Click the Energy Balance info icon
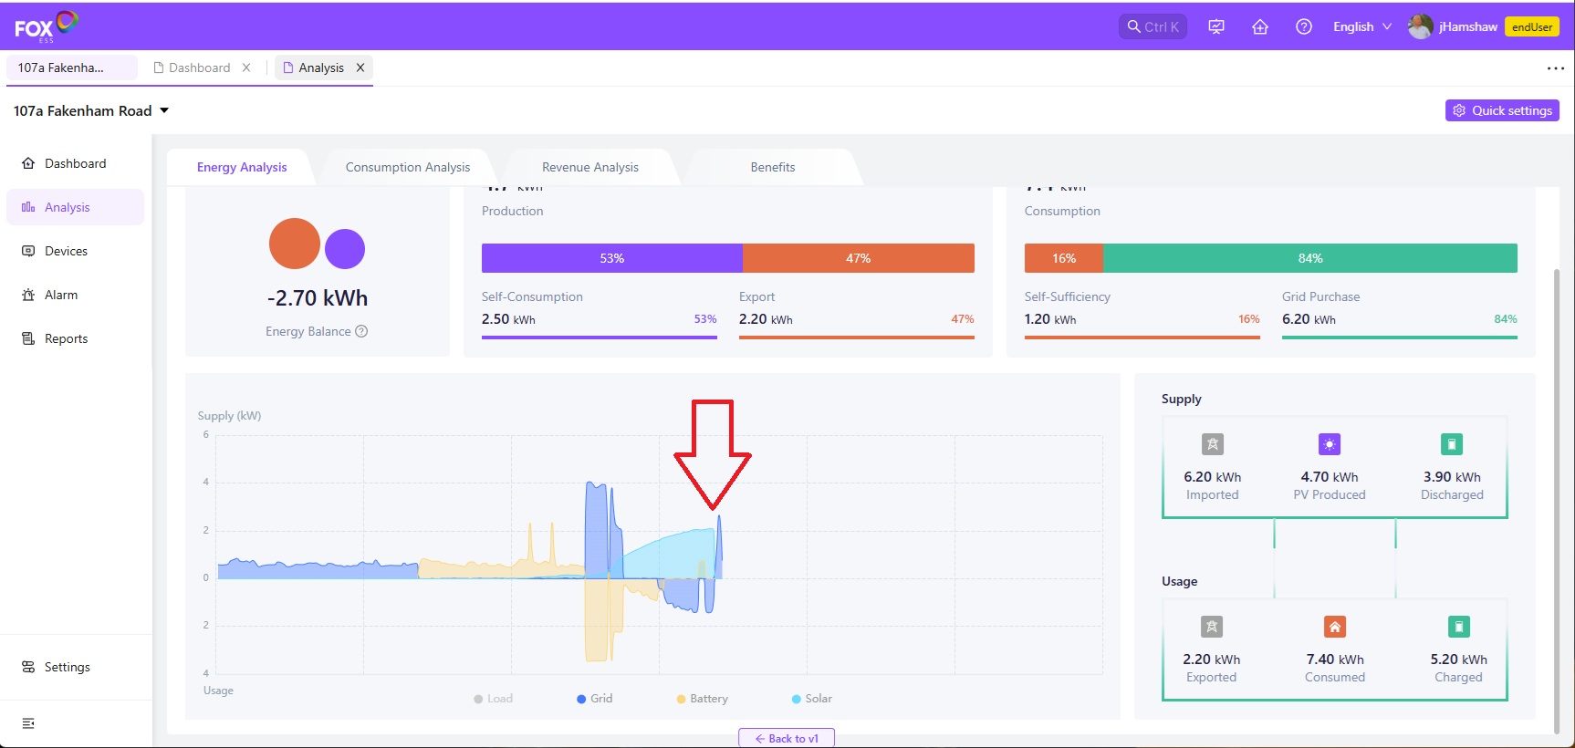The height and width of the screenshot is (748, 1575). click(361, 331)
